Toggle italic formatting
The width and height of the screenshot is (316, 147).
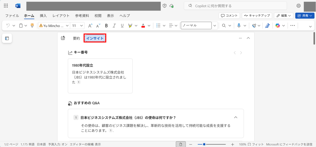coord(114,26)
